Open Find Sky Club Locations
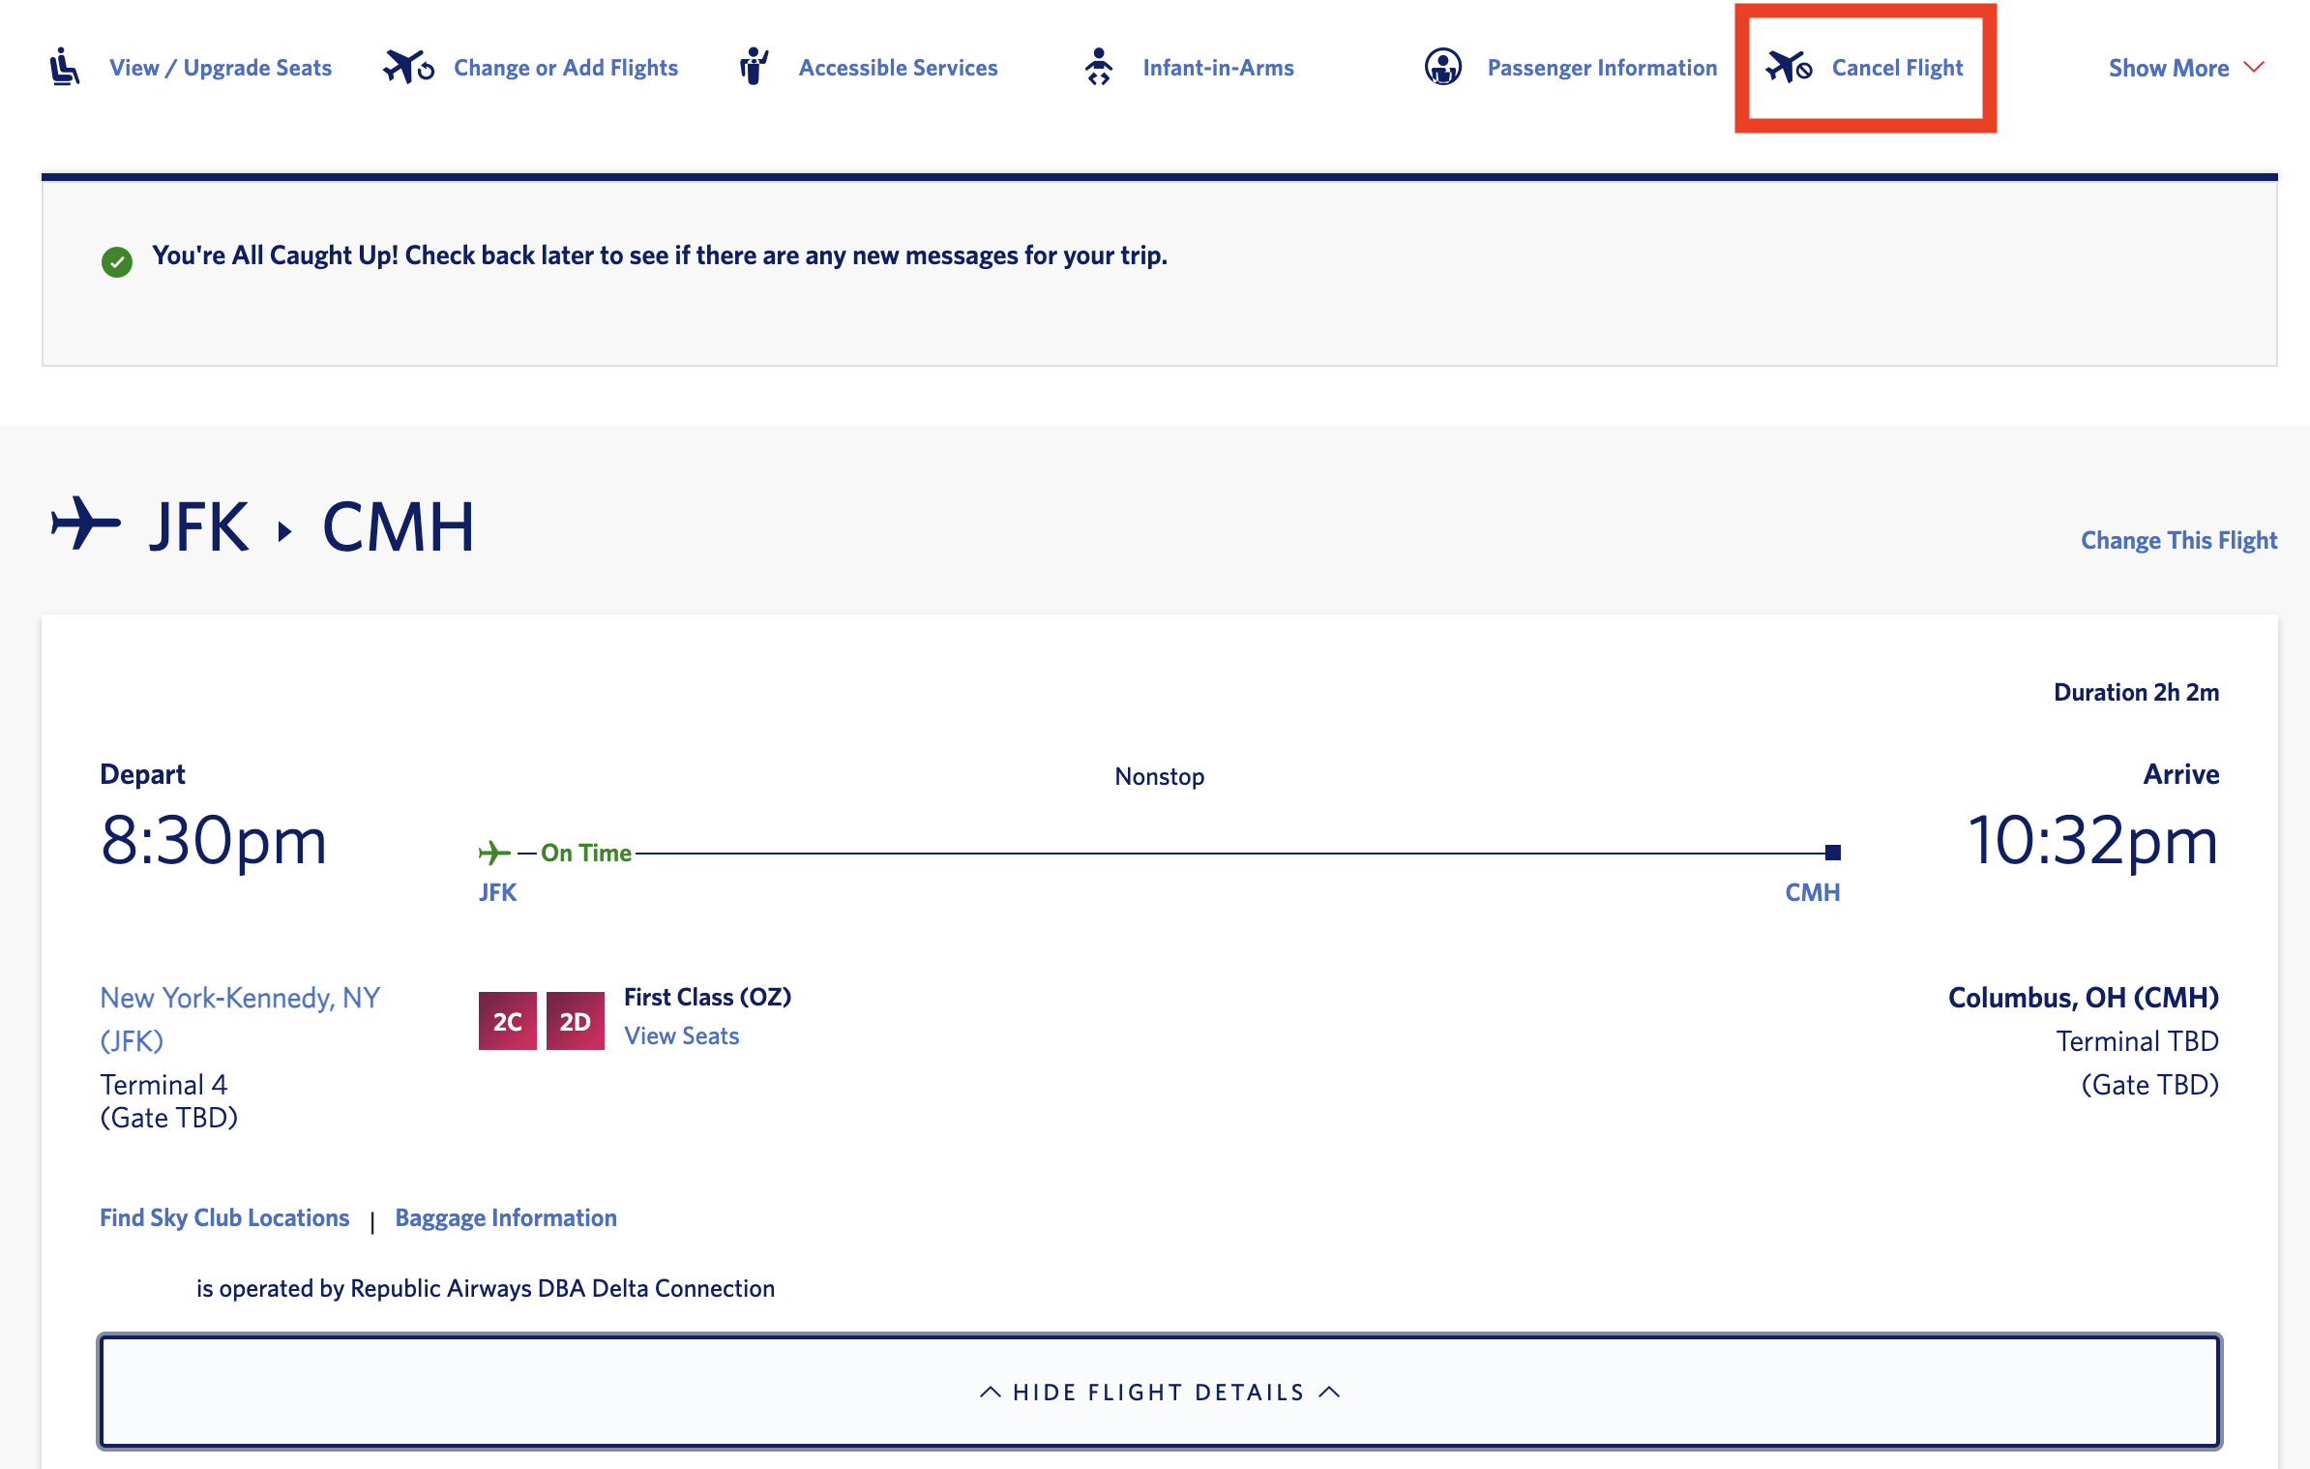The image size is (2310, 1469). point(224,1217)
